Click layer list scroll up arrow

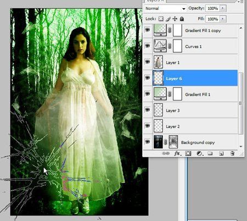click(241, 28)
